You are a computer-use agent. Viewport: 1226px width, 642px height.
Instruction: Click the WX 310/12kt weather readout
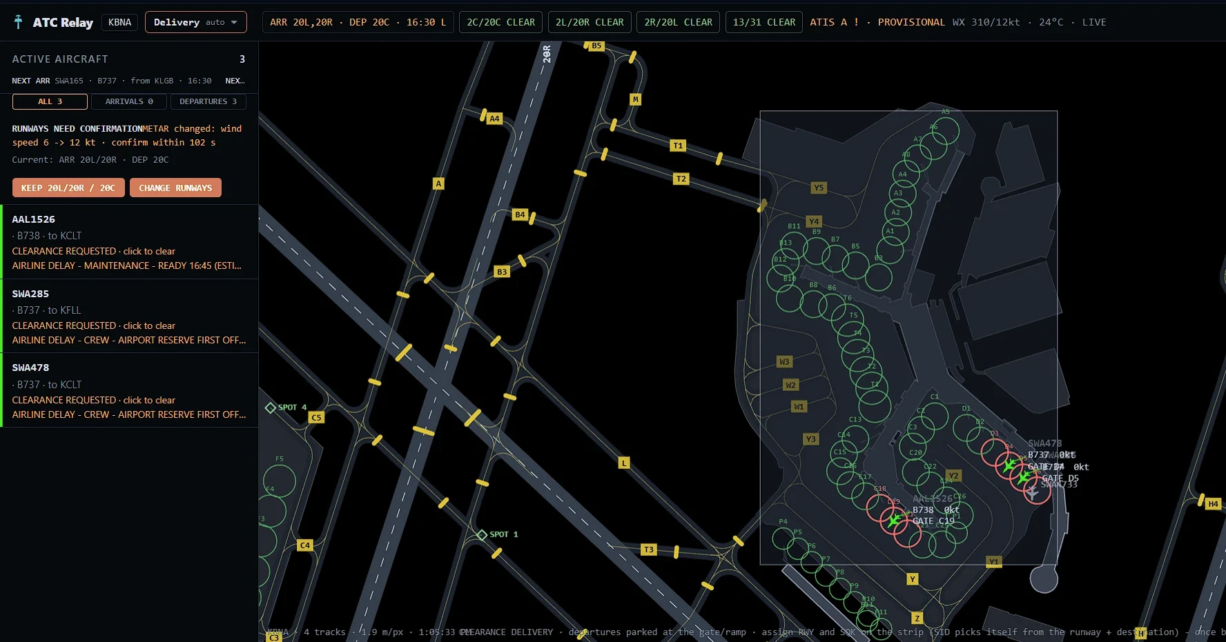[986, 22]
